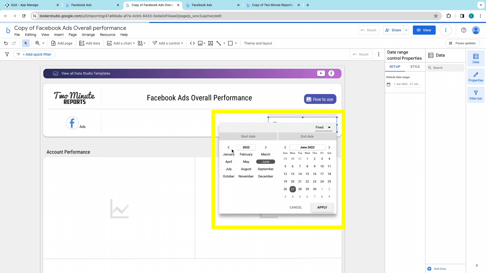Click the YouTube icon in banner
Image resolution: width=486 pixels, height=273 pixels.
click(x=321, y=73)
